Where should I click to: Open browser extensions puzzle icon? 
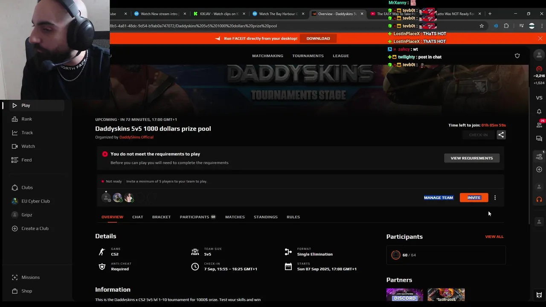point(506,26)
